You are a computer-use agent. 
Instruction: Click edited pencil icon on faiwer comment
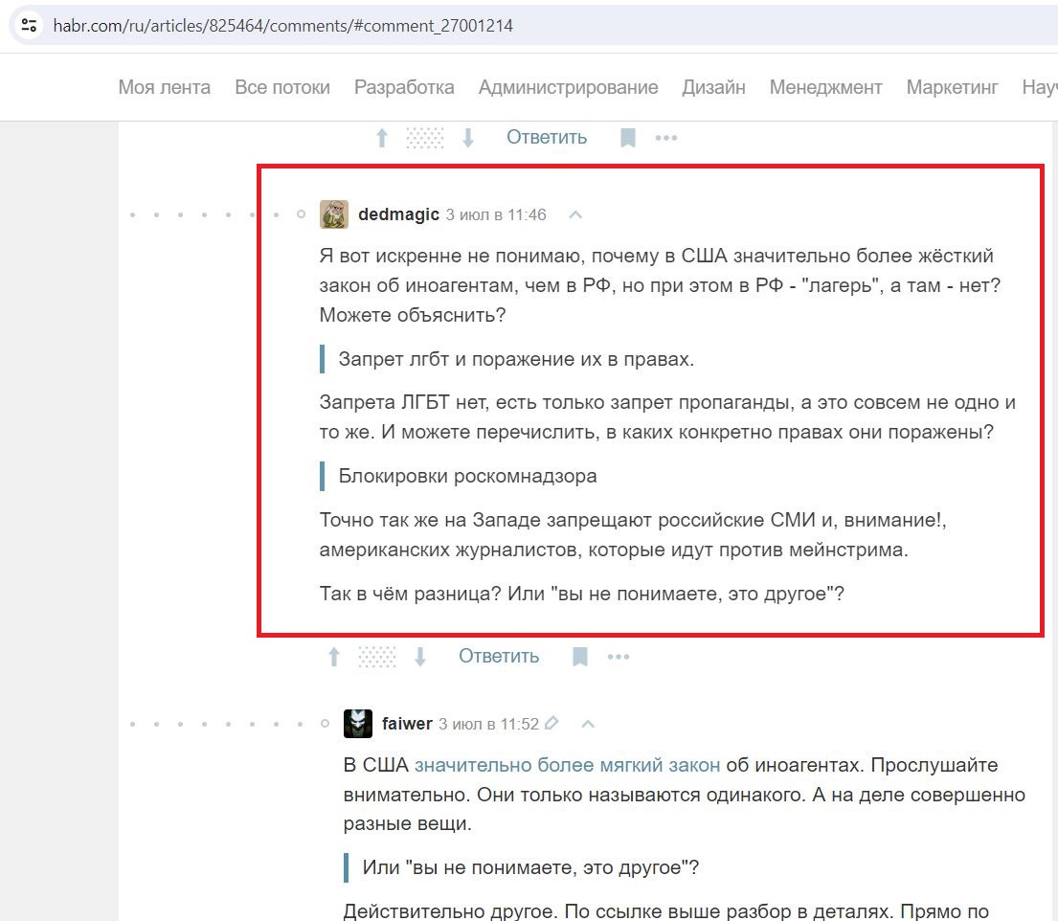click(552, 724)
